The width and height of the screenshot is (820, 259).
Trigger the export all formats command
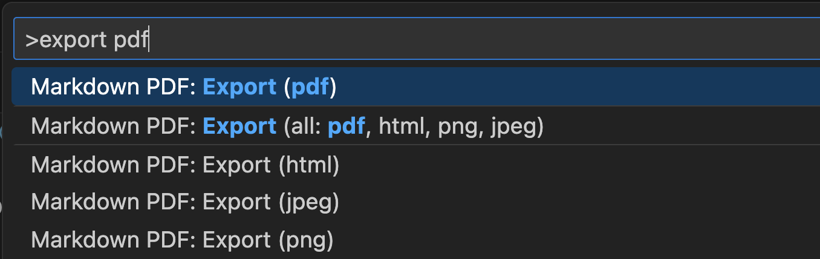(287, 126)
